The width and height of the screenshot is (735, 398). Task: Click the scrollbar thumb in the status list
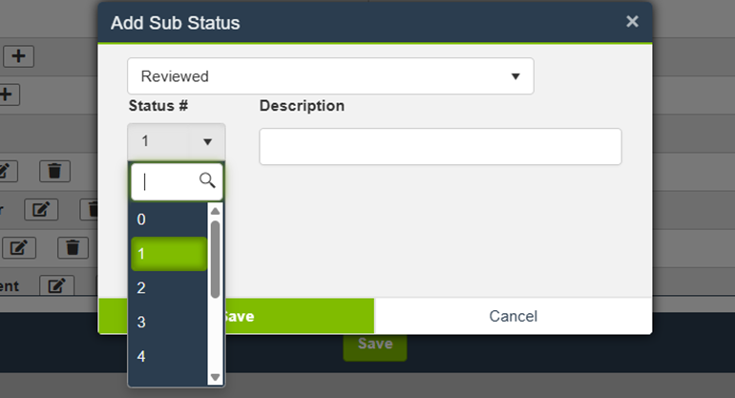click(216, 258)
